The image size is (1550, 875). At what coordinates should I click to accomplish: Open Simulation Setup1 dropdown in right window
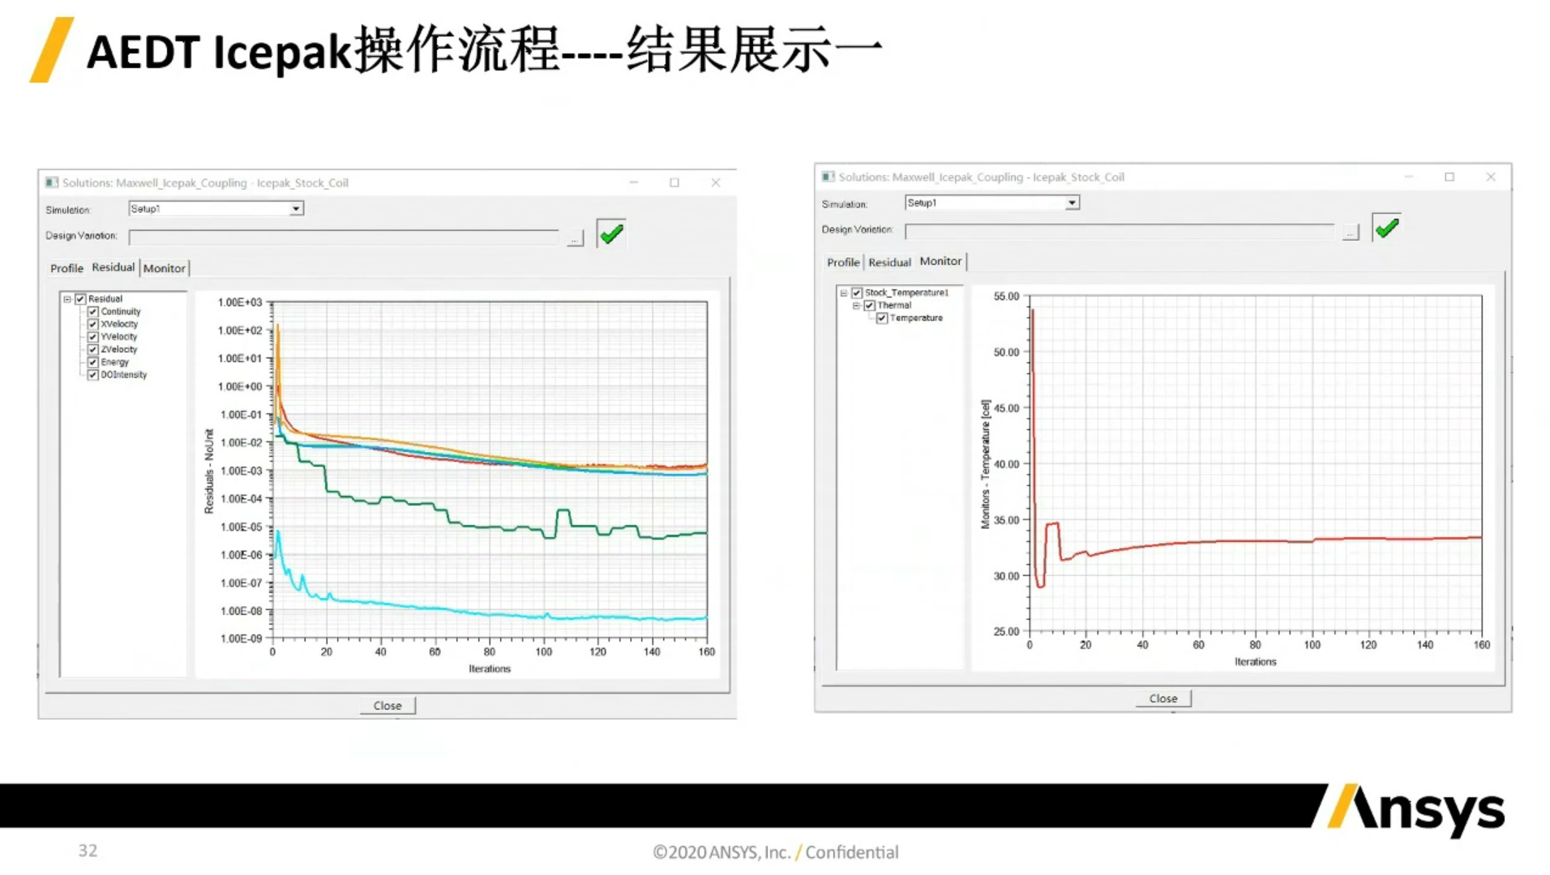click(x=1072, y=203)
